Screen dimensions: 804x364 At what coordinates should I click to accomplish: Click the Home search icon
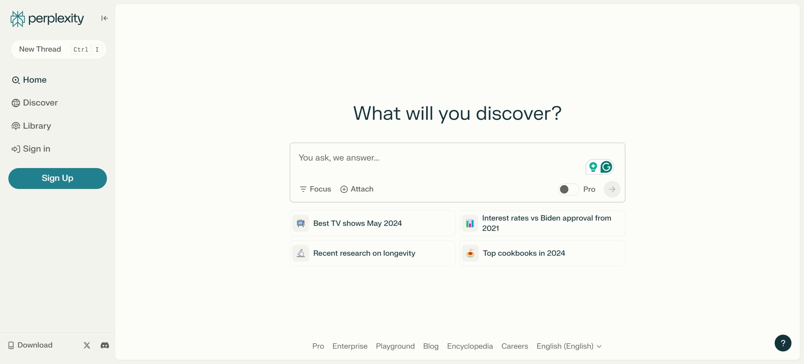coord(16,80)
